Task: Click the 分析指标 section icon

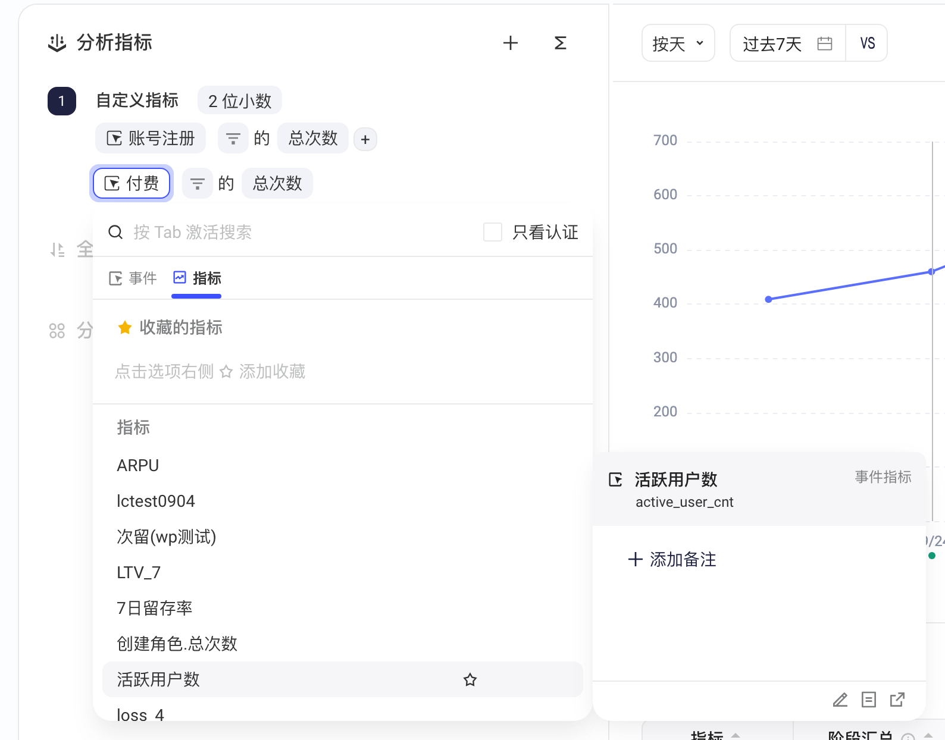Action: click(57, 43)
